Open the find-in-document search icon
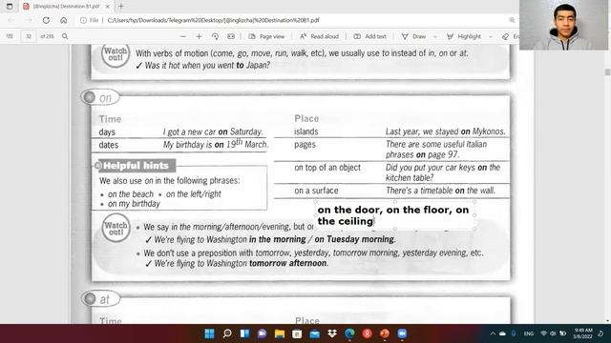 [65, 36]
